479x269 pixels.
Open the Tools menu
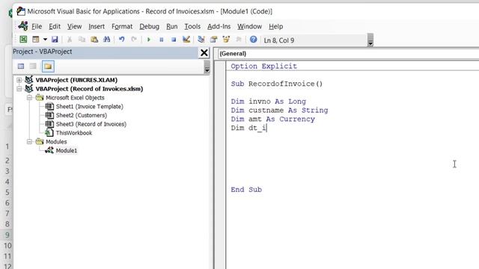click(192, 27)
